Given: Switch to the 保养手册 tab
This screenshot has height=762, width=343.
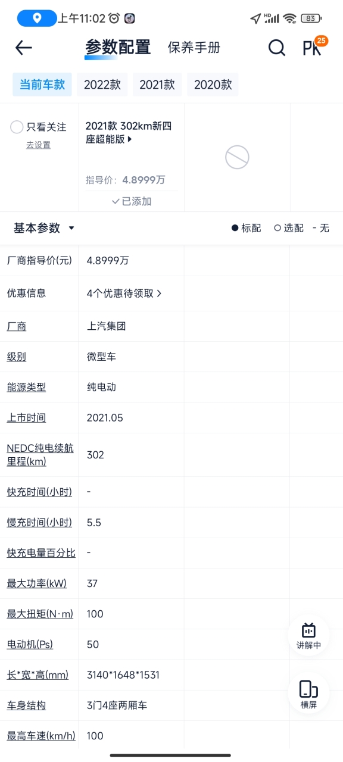Looking at the screenshot, I should (194, 48).
